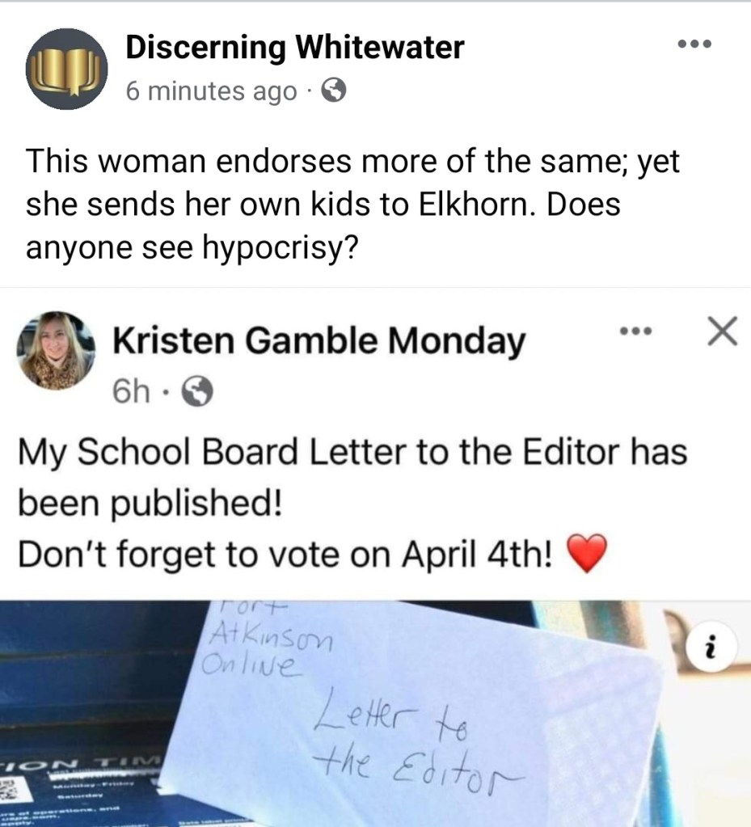Open the Discerning Whitewater page name
Screen dimensions: 751x827
click(x=295, y=47)
